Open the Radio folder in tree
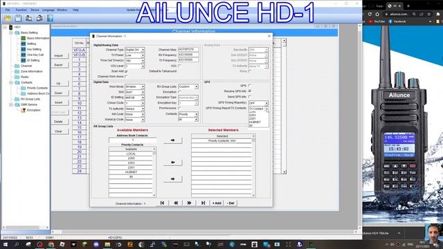This screenshot has height=249, width=443. 25,77
